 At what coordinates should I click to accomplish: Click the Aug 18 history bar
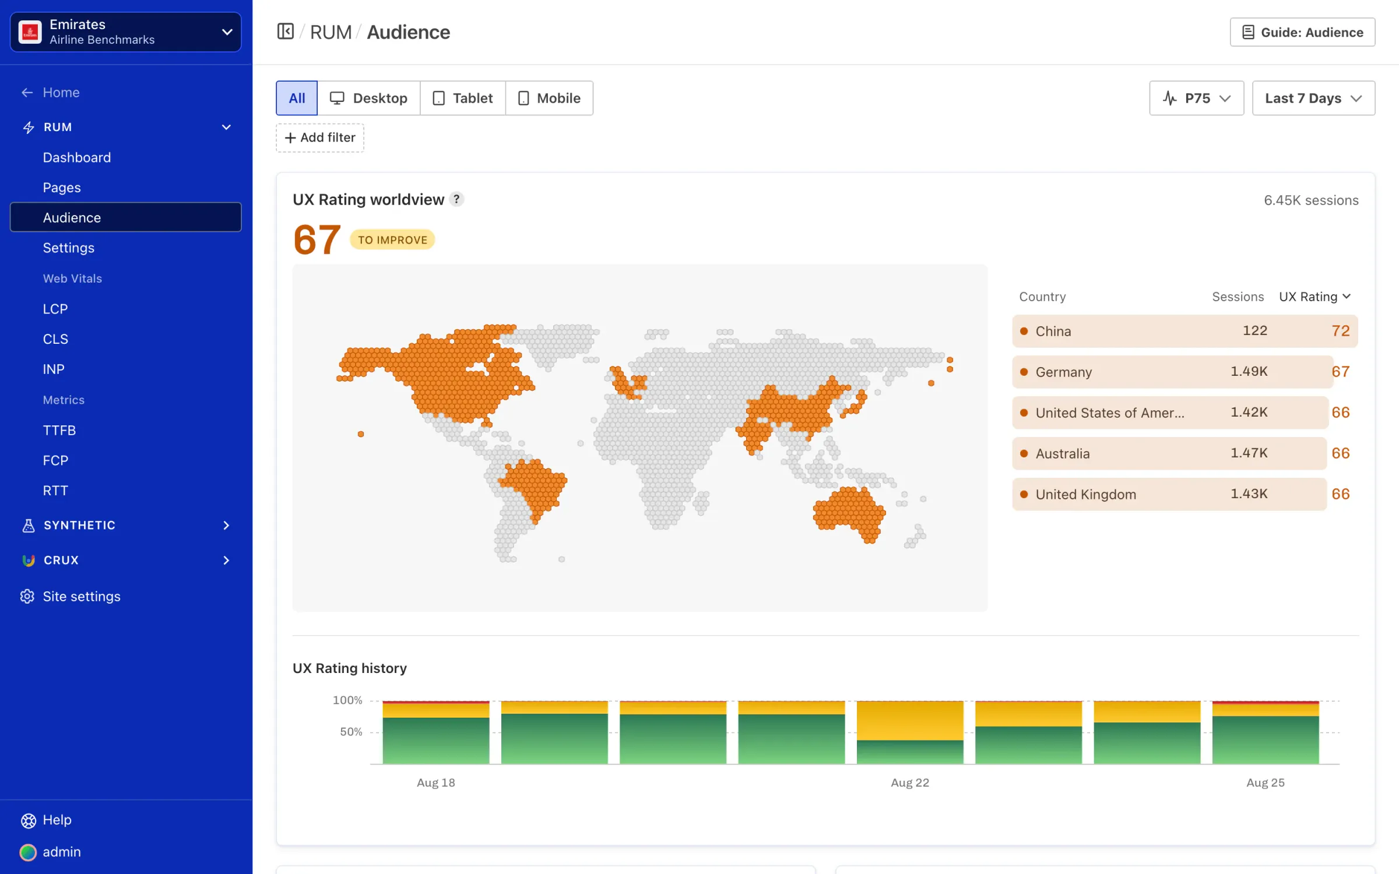436,732
